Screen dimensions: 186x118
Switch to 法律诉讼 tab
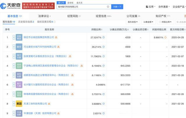pyautogui.click(x=44, y=16)
